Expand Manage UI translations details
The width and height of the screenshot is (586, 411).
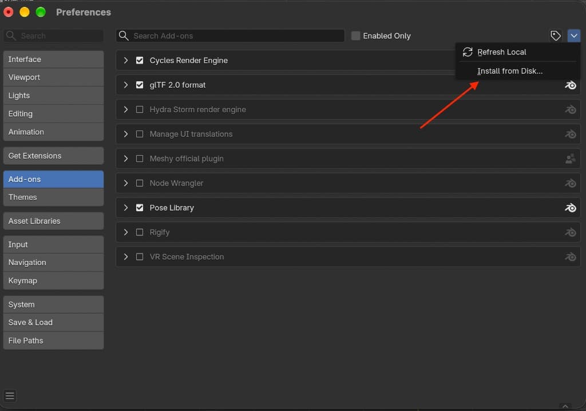tap(126, 134)
